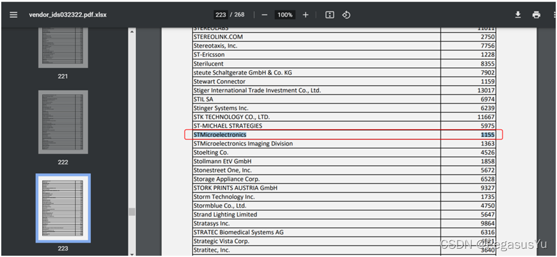
Task: Click vendor ID value 11667
Action: coord(486,117)
